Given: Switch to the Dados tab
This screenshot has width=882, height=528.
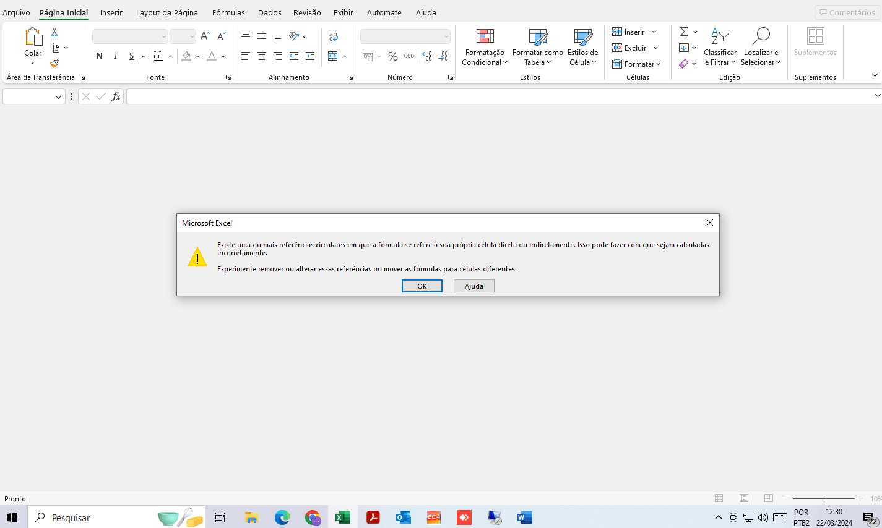Looking at the screenshot, I should tap(270, 12).
